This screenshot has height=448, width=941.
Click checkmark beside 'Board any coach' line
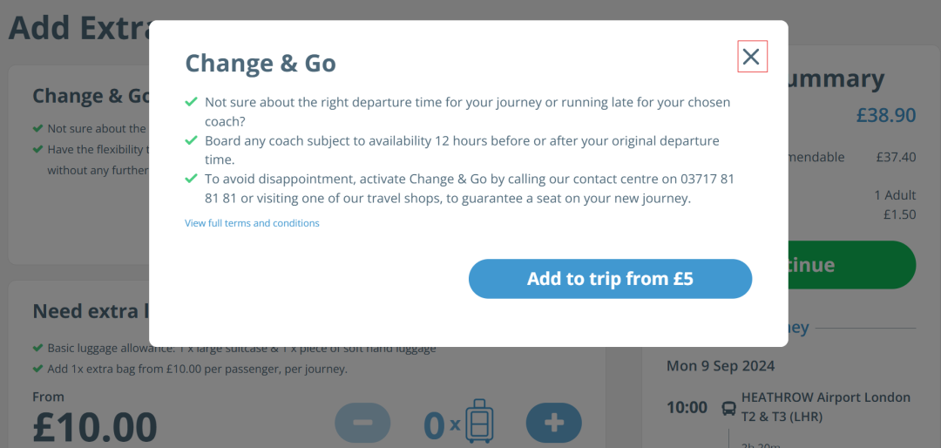pyautogui.click(x=192, y=140)
